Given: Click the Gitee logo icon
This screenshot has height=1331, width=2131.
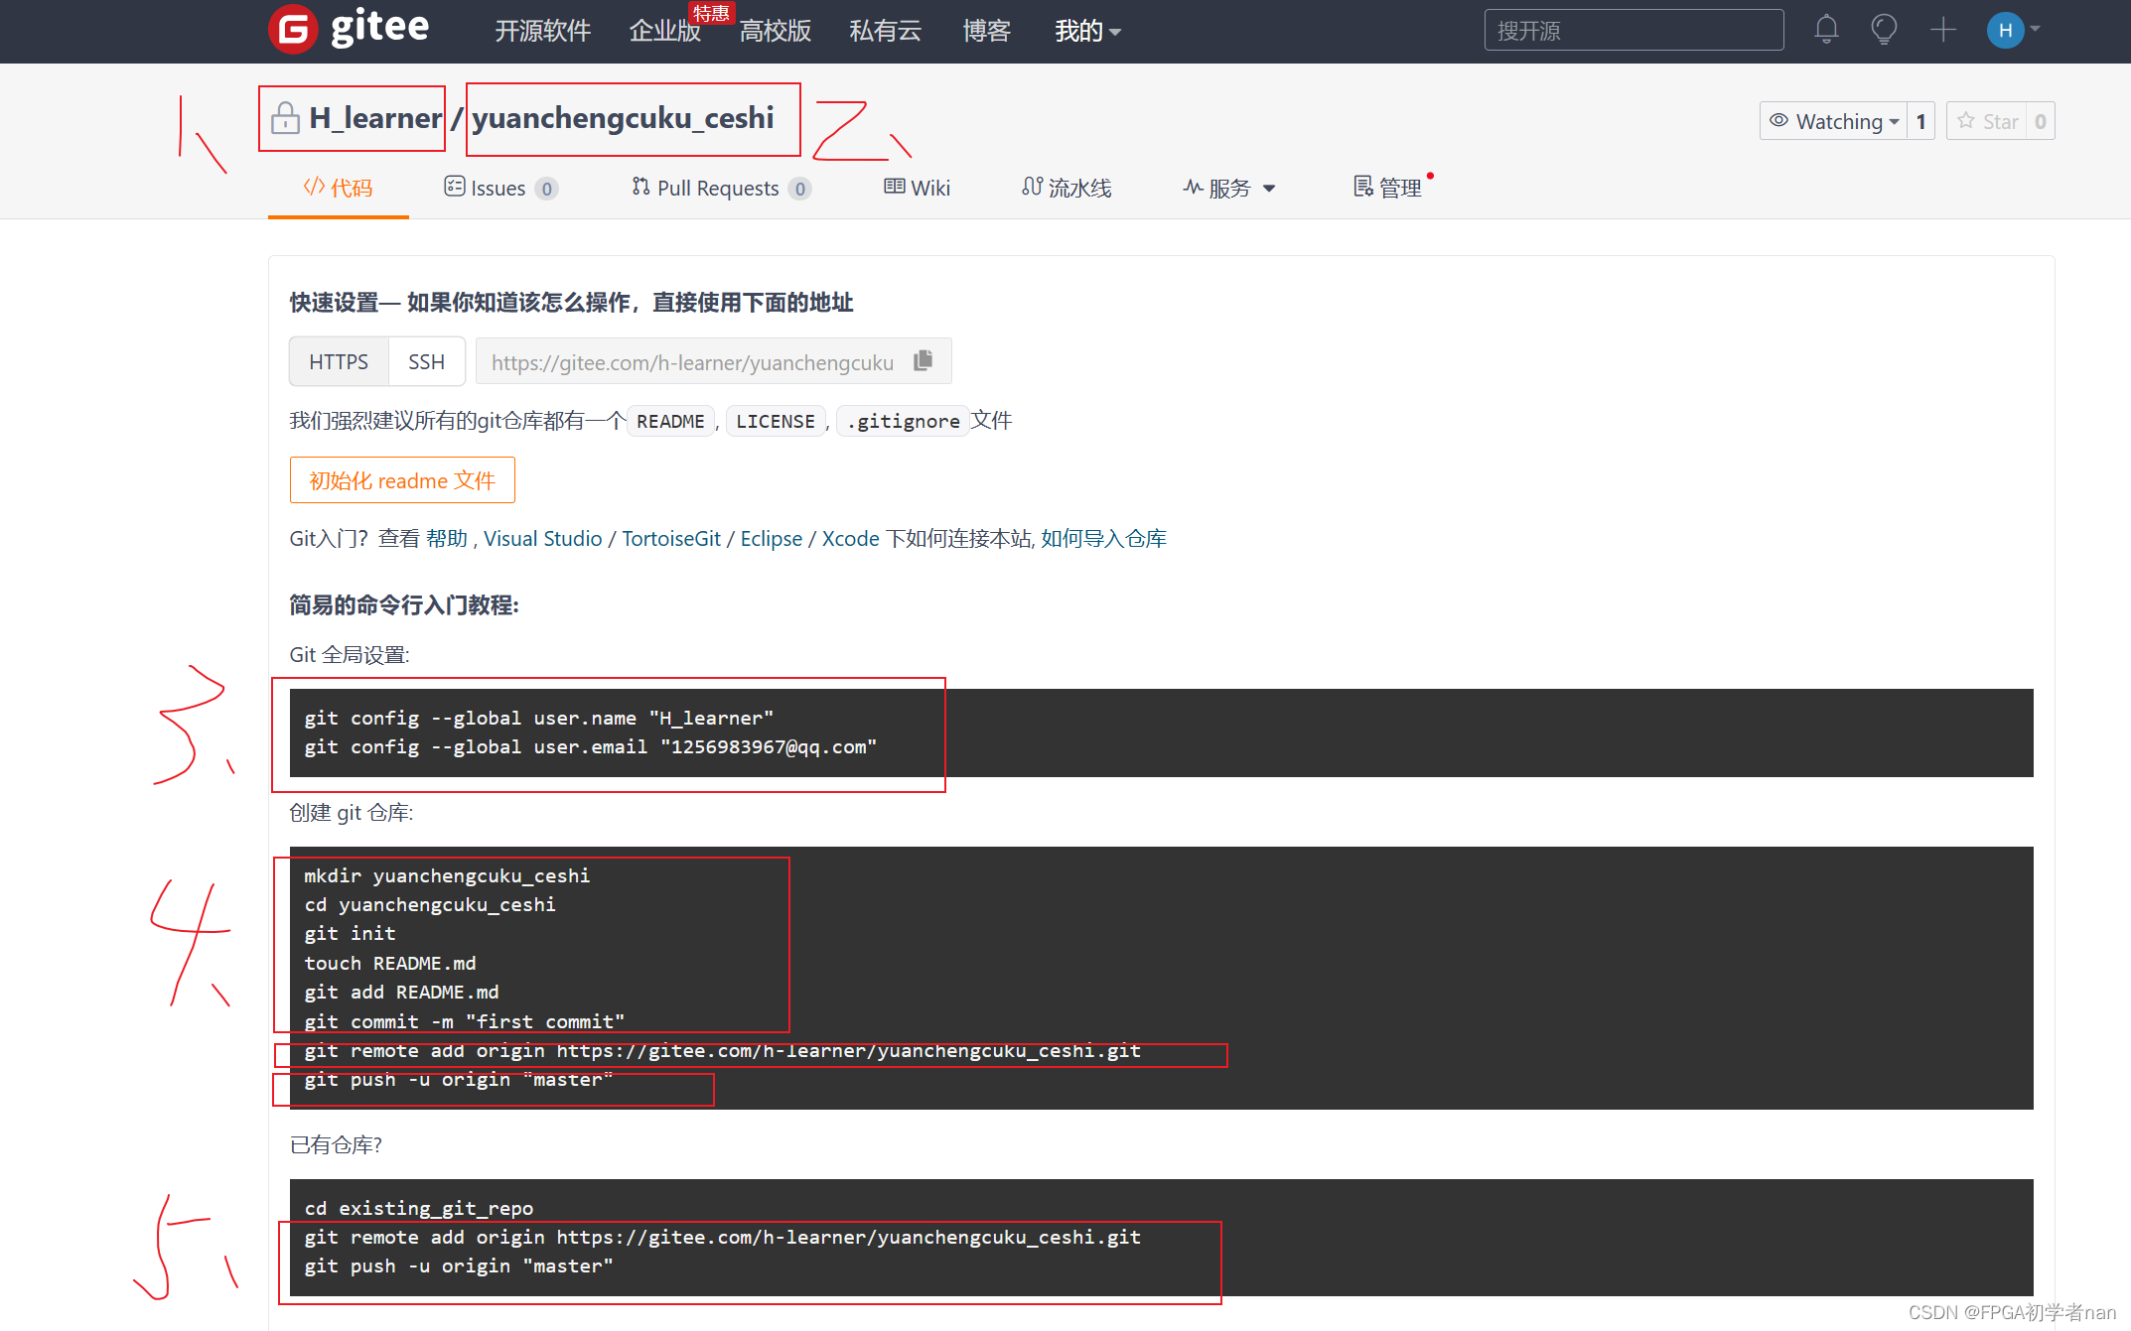Looking at the screenshot, I should 293,29.
